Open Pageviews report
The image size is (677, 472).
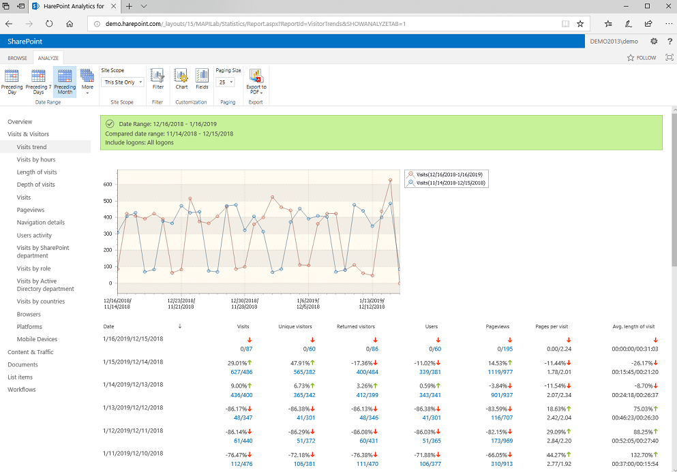click(x=31, y=210)
